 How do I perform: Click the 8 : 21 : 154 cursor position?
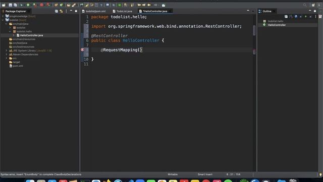[x=233, y=174]
